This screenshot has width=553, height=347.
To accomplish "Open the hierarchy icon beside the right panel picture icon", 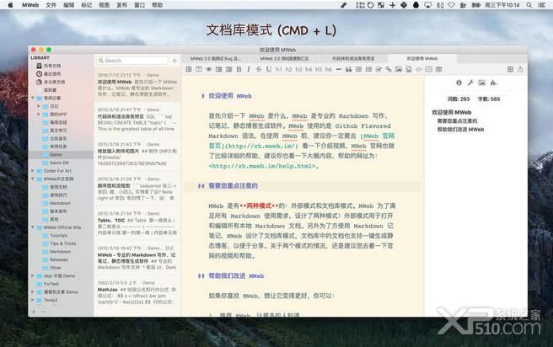I will [x=493, y=83].
